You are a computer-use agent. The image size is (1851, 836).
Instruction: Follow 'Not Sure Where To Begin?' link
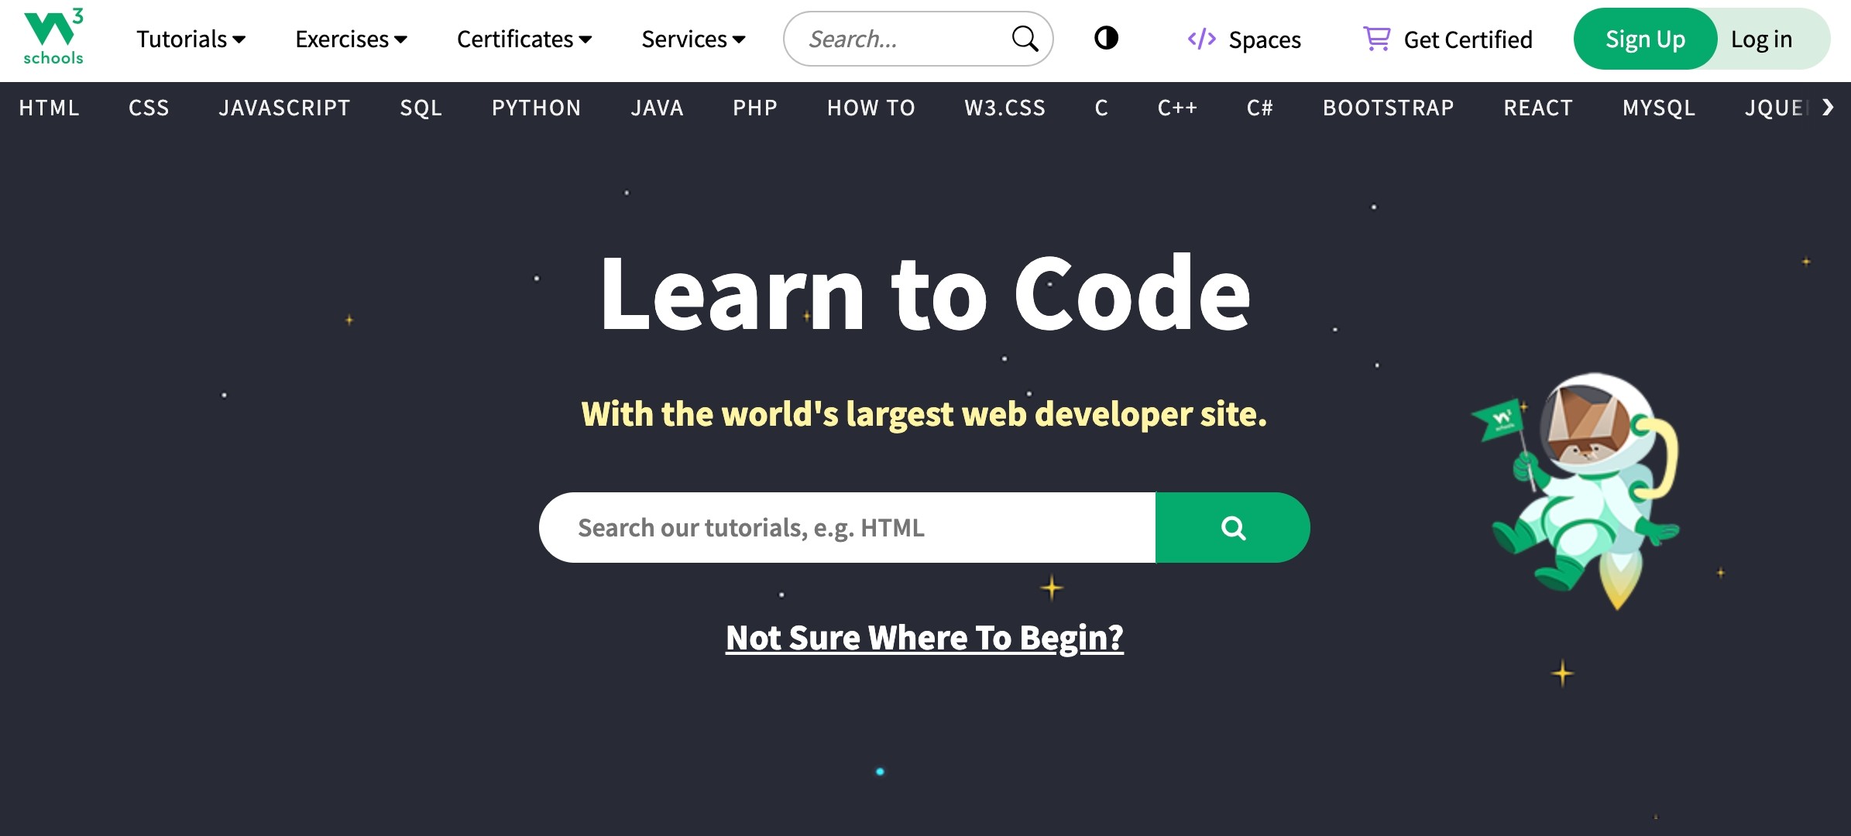click(924, 638)
